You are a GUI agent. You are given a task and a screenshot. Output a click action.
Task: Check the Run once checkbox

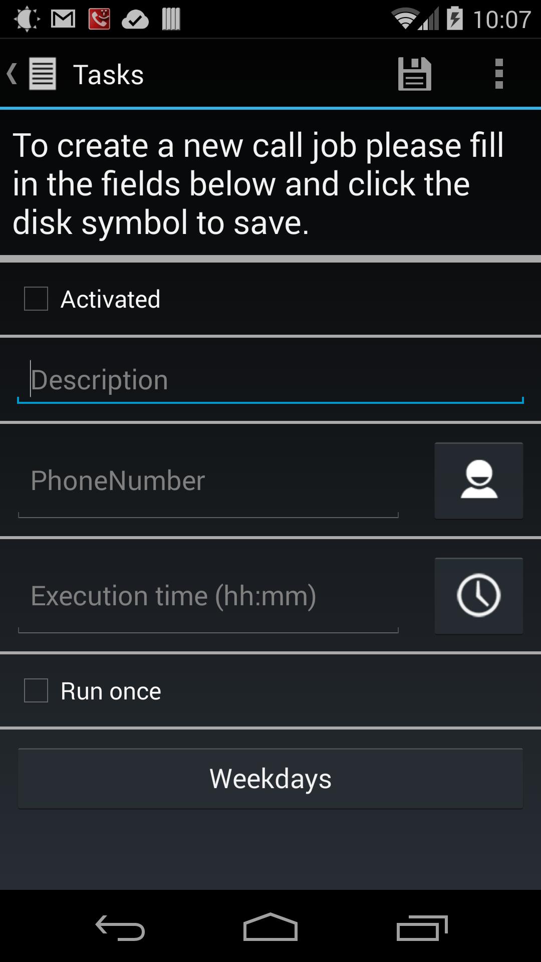36,691
